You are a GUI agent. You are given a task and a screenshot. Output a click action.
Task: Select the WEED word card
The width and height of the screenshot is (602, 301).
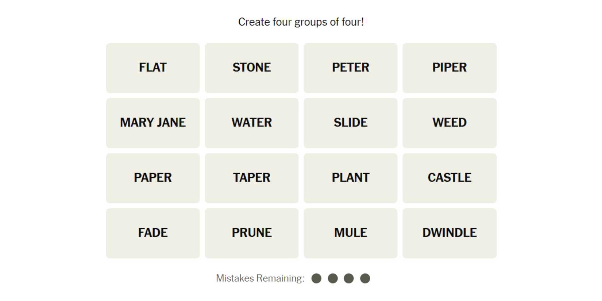[x=449, y=123]
